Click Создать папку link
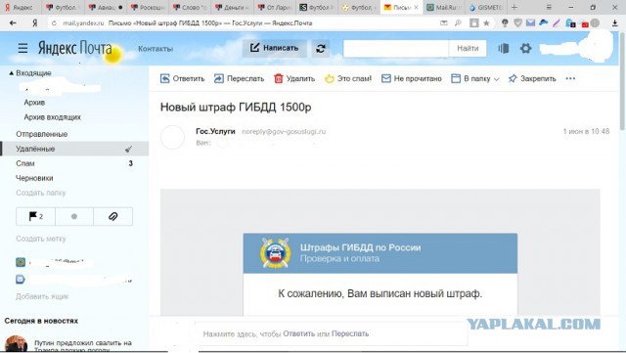Viewport: 626px width, 353px height. (x=41, y=193)
